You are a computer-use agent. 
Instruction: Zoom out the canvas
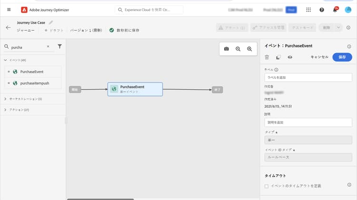point(238,49)
